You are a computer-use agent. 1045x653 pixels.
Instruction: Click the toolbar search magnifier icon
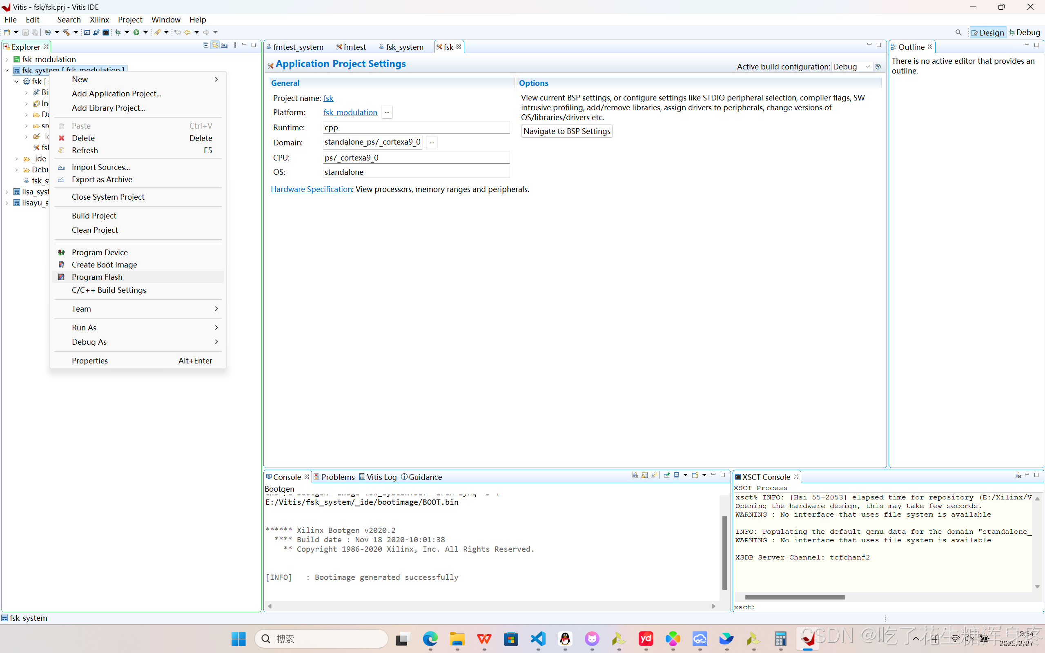click(x=959, y=32)
